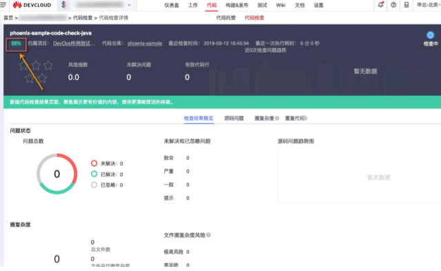
Task: Click the 一般 severity row
Action: 176,185
